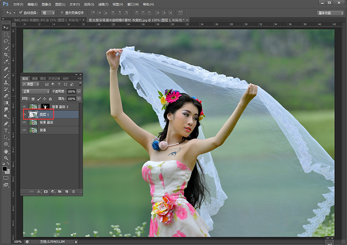Screen dimensions: 347x245
Task: Select the Crop tool
Action: pos(6,55)
